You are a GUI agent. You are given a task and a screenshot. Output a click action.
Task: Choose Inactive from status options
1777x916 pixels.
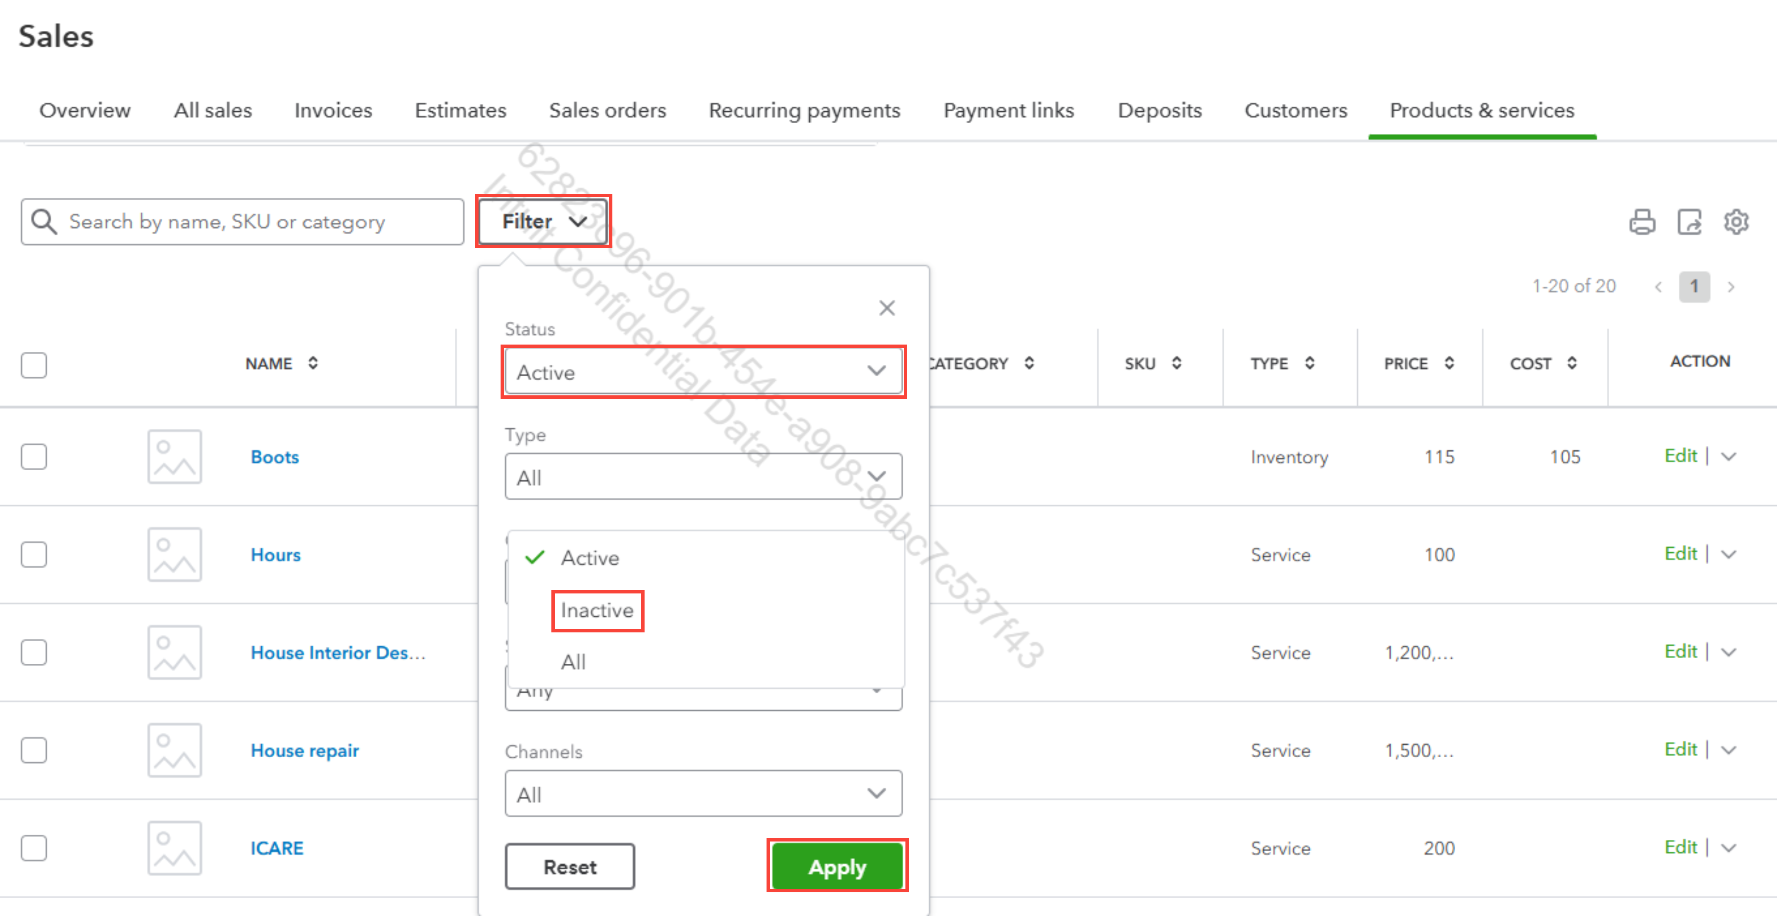tap(597, 610)
